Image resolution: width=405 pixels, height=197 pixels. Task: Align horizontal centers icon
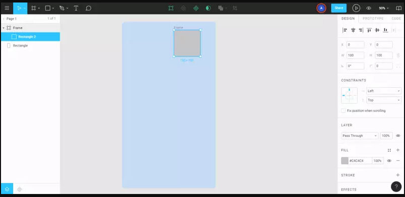[x=353, y=30]
